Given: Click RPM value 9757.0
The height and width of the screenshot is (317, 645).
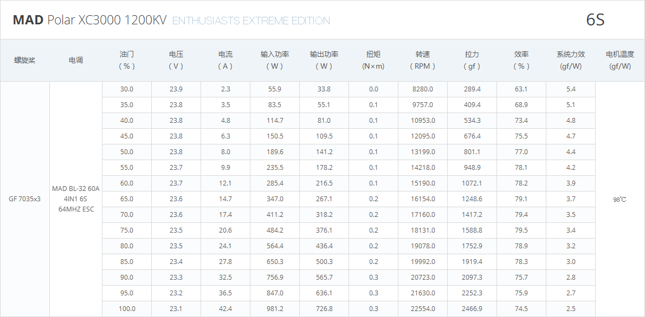Looking at the screenshot, I should pos(423,105).
